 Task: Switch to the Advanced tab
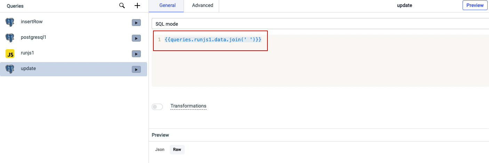click(x=202, y=6)
